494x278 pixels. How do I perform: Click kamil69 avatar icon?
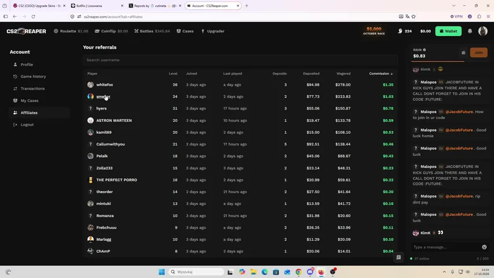(x=90, y=133)
